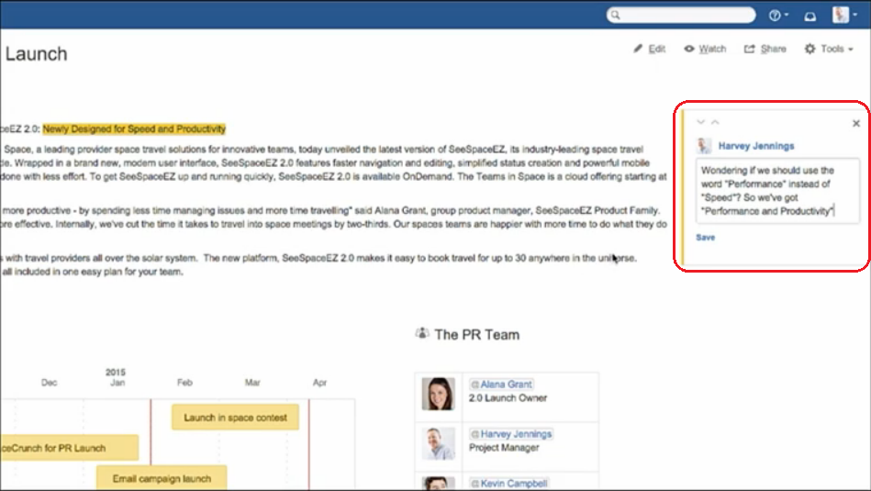Click the Watch page button
871x491 pixels.
pyautogui.click(x=705, y=49)
